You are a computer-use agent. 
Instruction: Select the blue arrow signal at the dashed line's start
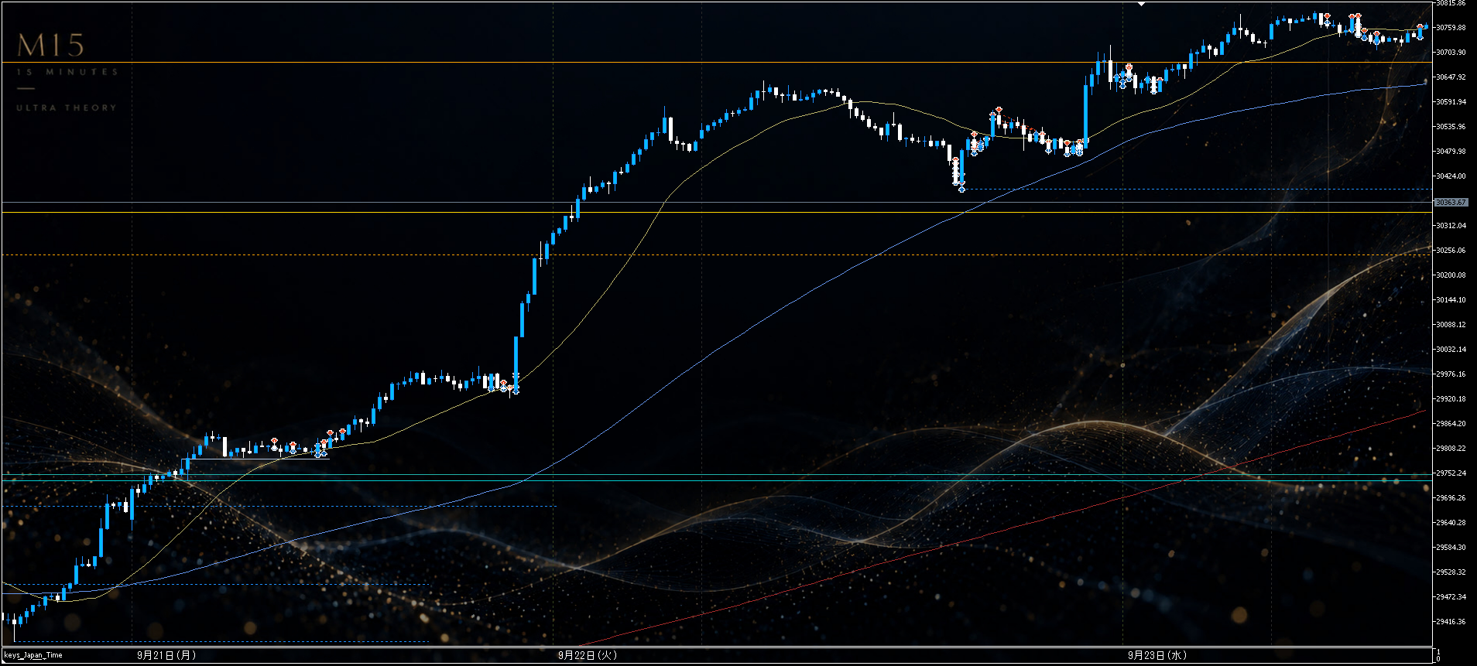click(x=961, y=189)
